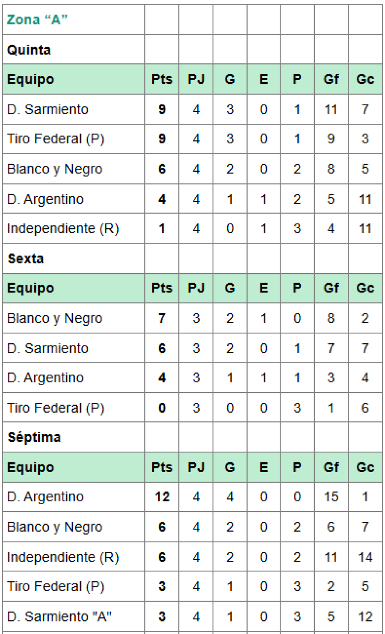Screen dimensions: 385x634
Task: Click the green Zona "A" heading
Action: tap(37, 20)
